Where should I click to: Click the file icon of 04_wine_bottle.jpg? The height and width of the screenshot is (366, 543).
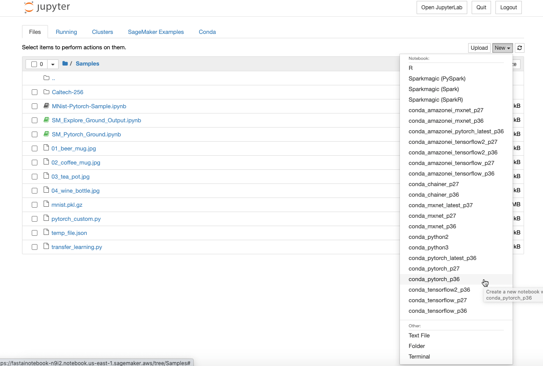tap(46, 190)
